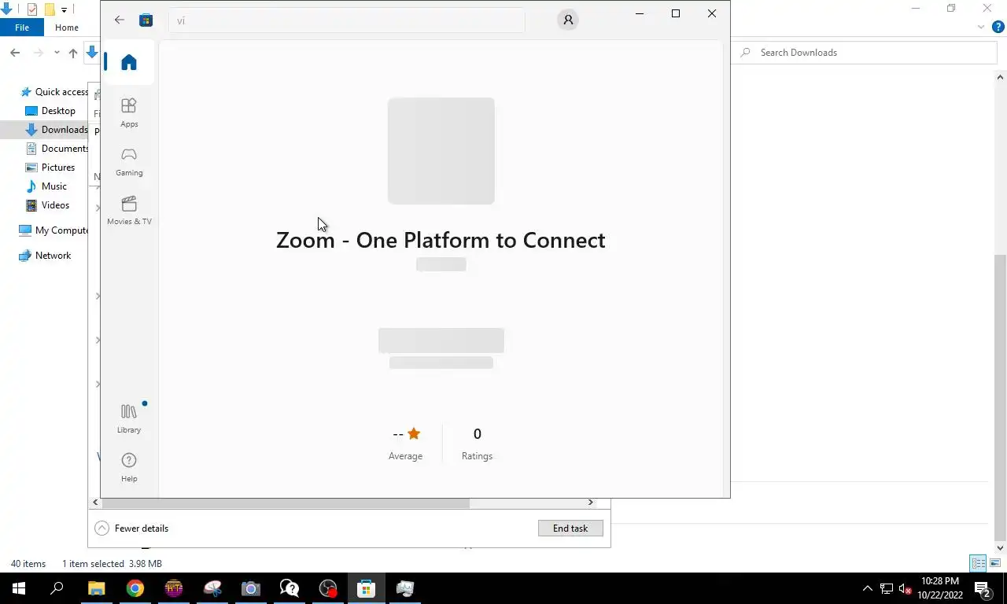Click the Task Manager horizontal scrollbar thumb
The width and height of the screenshot is (1007, 604).
[x=286, y=503]
